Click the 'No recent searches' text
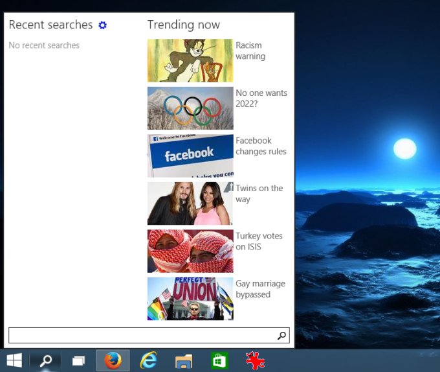 click(x=44, y=45)
